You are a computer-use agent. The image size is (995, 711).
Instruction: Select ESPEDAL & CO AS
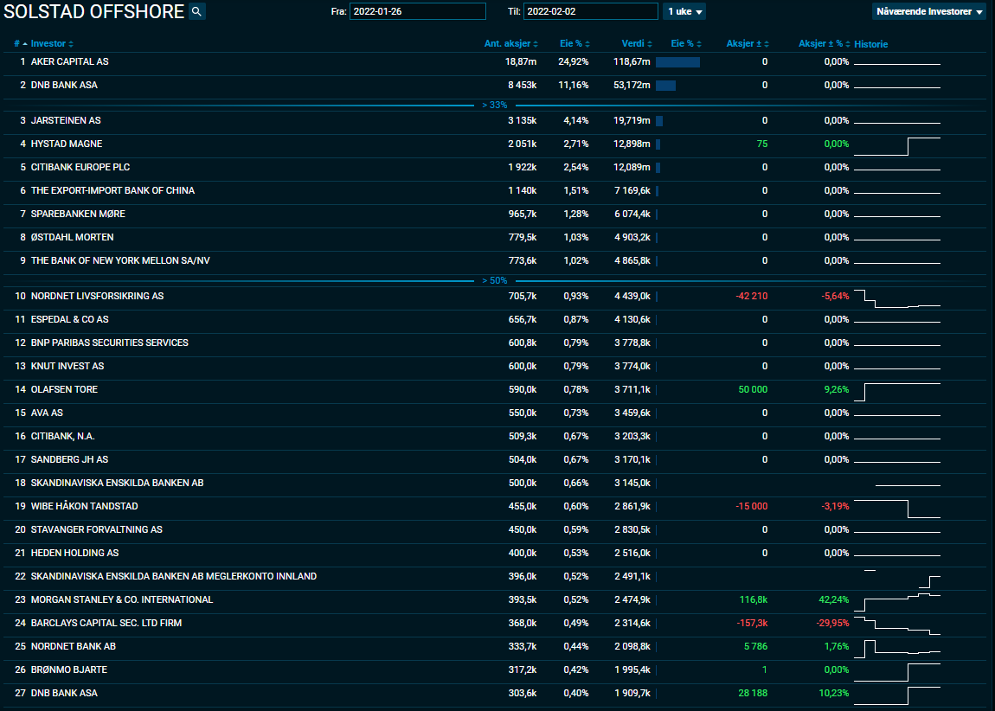click(70, 320)
